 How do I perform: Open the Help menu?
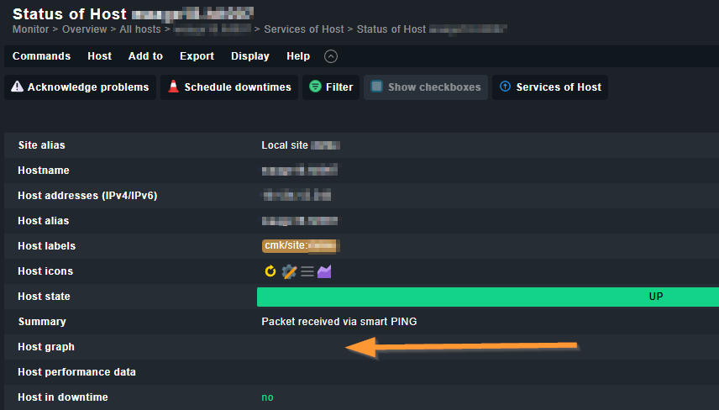(298, 56)
